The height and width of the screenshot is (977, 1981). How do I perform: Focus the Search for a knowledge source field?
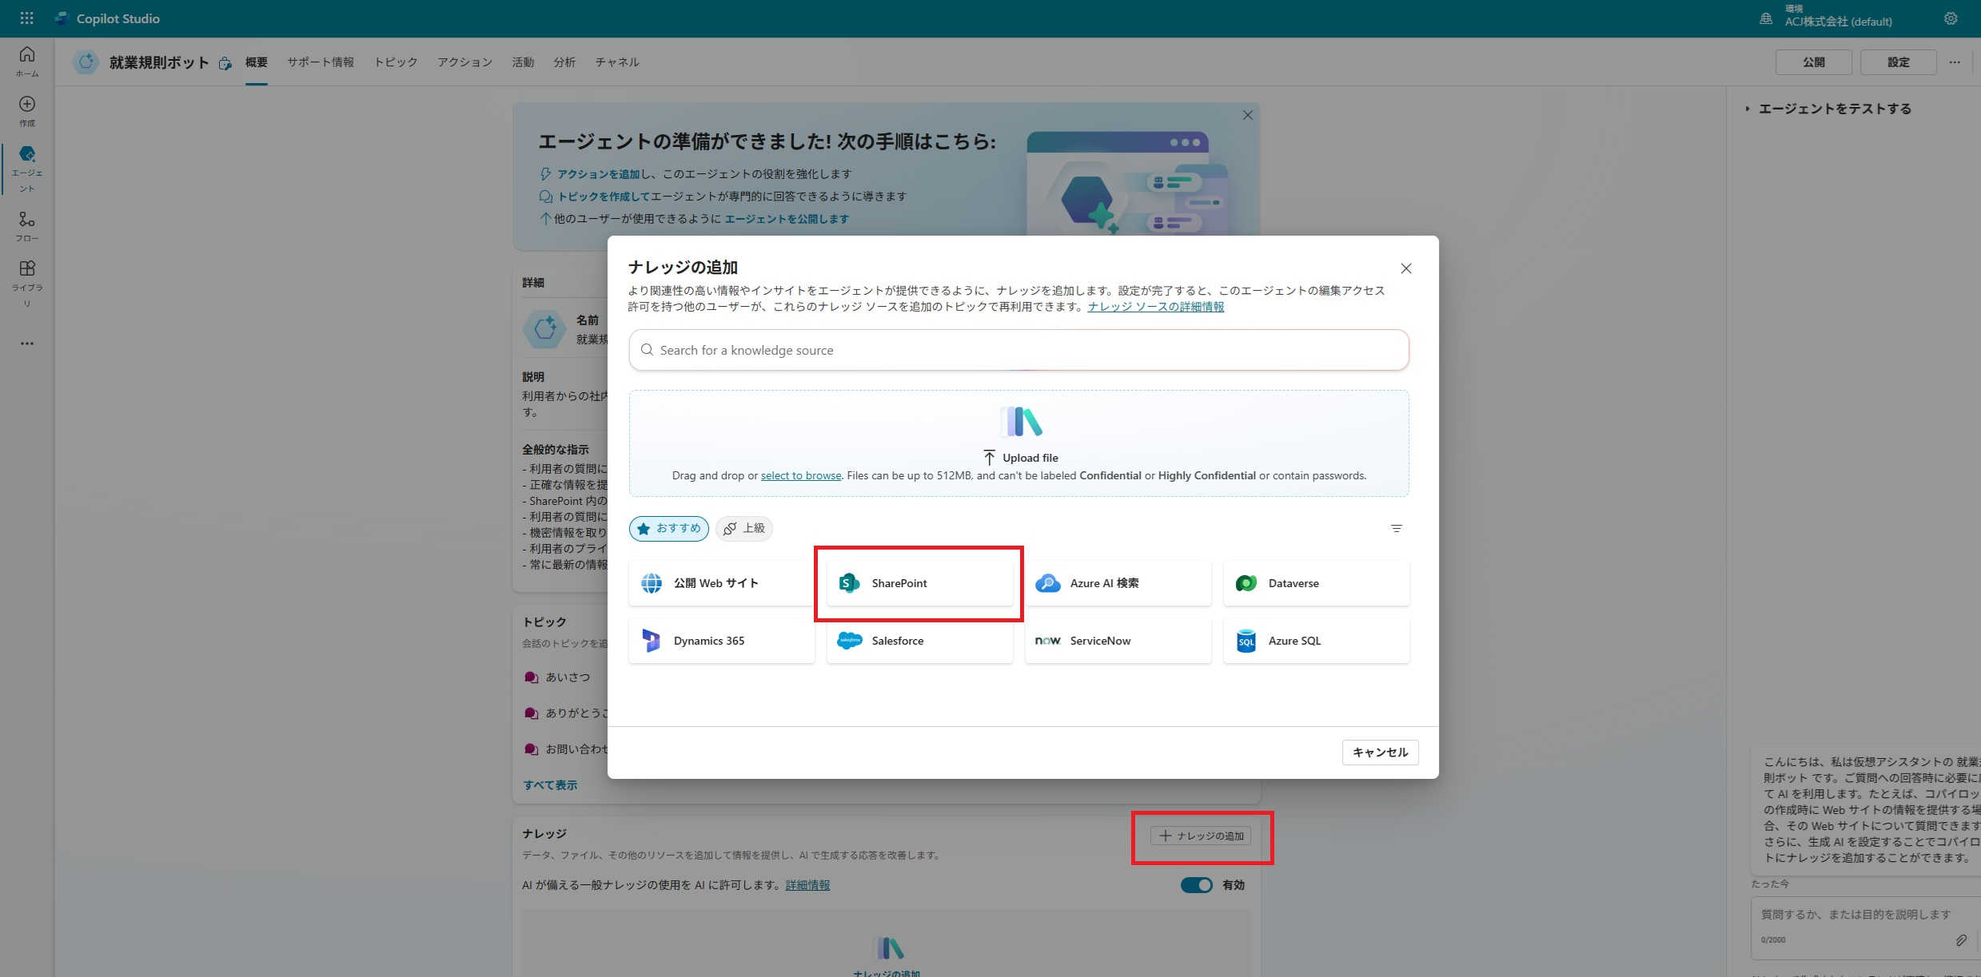pyautogui.click(x=1019, y=350)
